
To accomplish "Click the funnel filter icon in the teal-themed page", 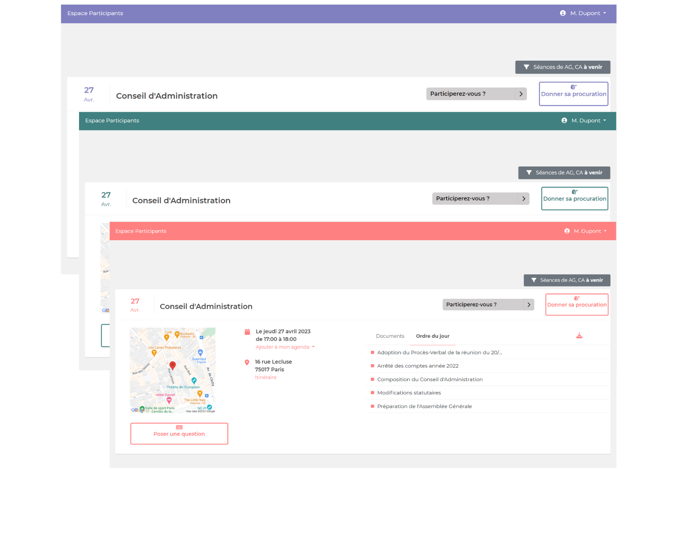I will click(529, 173).
